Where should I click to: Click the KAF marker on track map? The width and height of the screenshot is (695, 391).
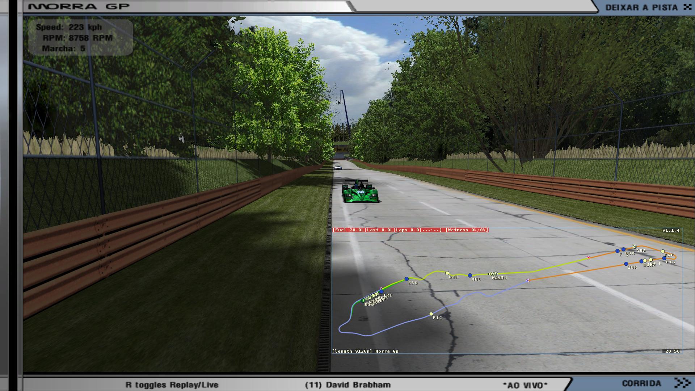(662, 251)
